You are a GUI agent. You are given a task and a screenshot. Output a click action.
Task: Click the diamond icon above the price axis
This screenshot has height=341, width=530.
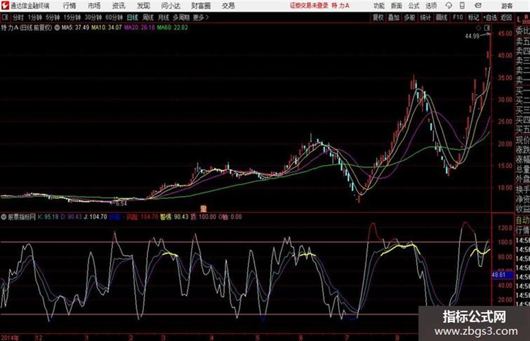pyautogui.click(x=478, y=27)
